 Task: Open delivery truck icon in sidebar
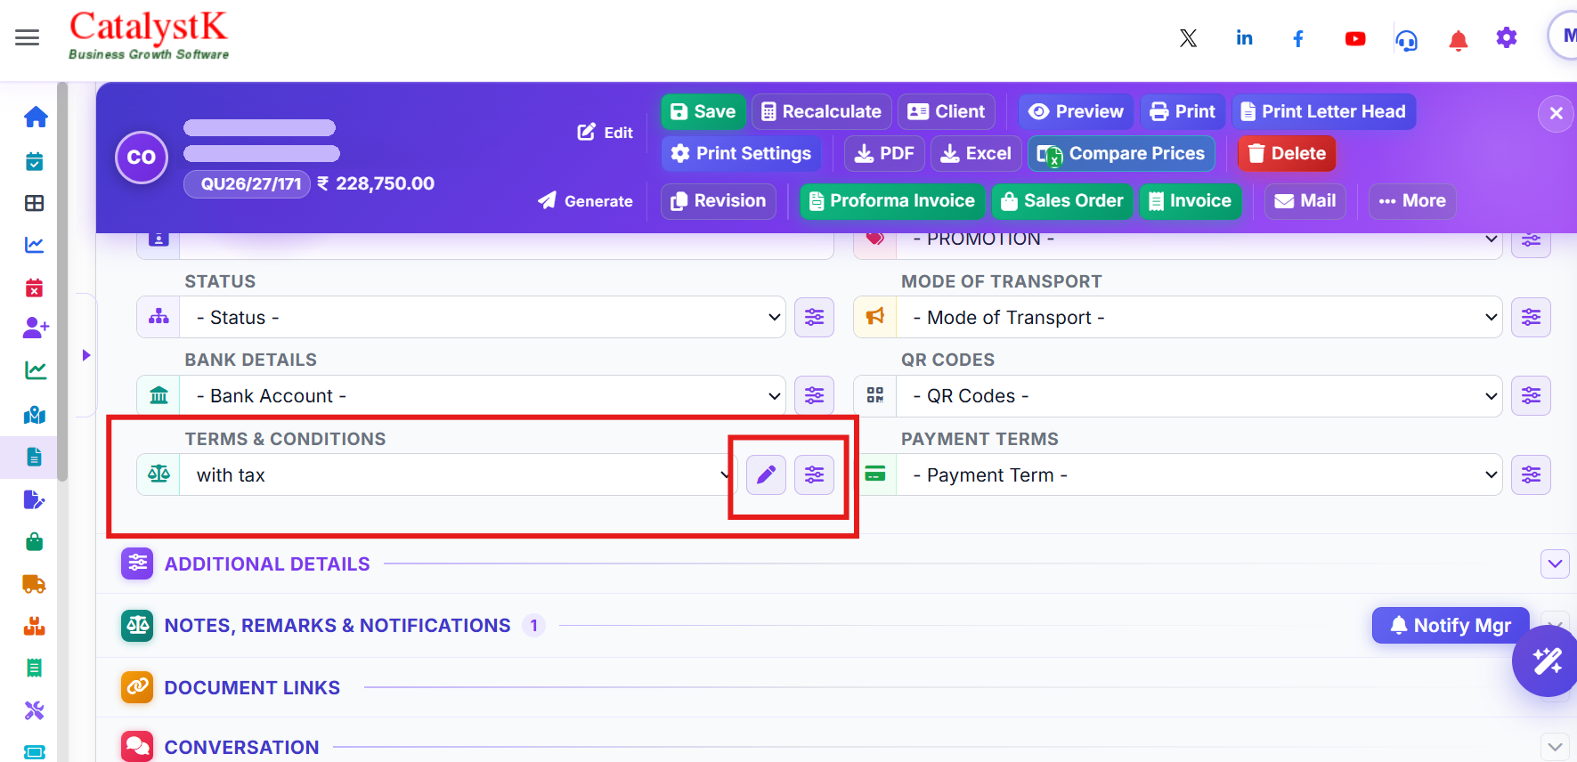(35, 584)
